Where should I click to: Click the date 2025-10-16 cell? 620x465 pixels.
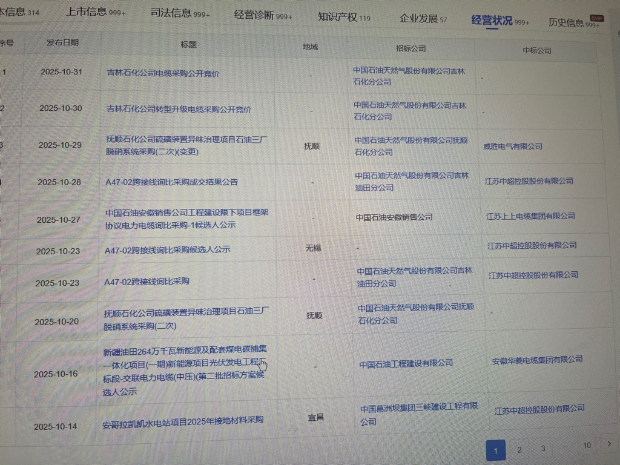[56, 374]
